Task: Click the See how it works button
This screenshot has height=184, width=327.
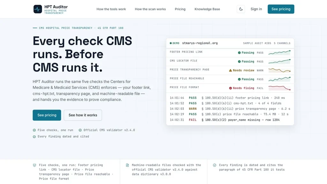Action: [x=83, y=115]
